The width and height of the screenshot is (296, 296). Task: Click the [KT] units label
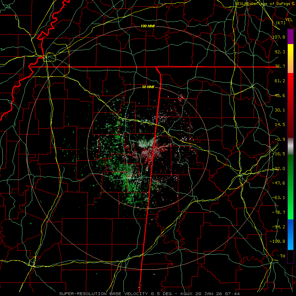[x=281, y=23]
